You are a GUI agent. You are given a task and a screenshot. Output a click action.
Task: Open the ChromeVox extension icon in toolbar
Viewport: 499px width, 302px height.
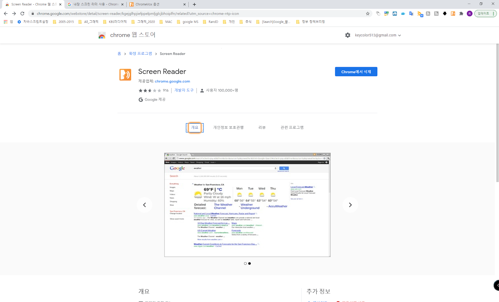tap(453, 13)
